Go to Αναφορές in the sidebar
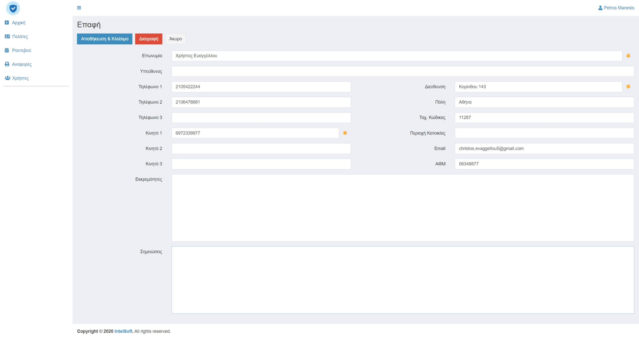Viewport: 639px width, 339px height. point(22,64)
